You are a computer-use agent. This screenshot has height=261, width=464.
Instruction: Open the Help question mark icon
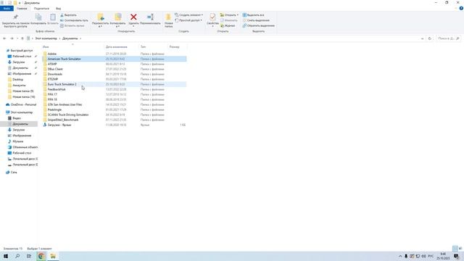click(x=461, y=9)
